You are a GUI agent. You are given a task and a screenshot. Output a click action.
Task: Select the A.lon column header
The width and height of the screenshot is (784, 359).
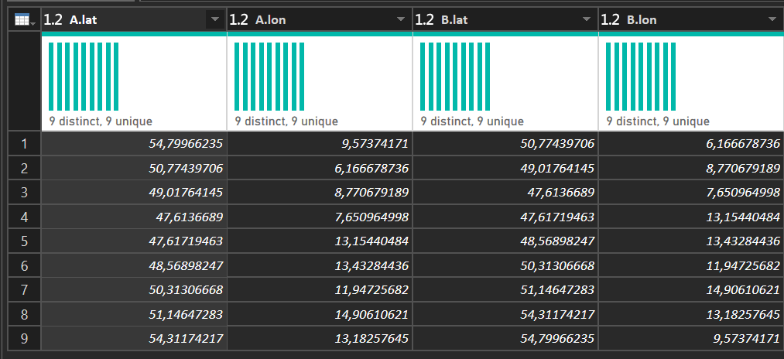tap(320, 19)
